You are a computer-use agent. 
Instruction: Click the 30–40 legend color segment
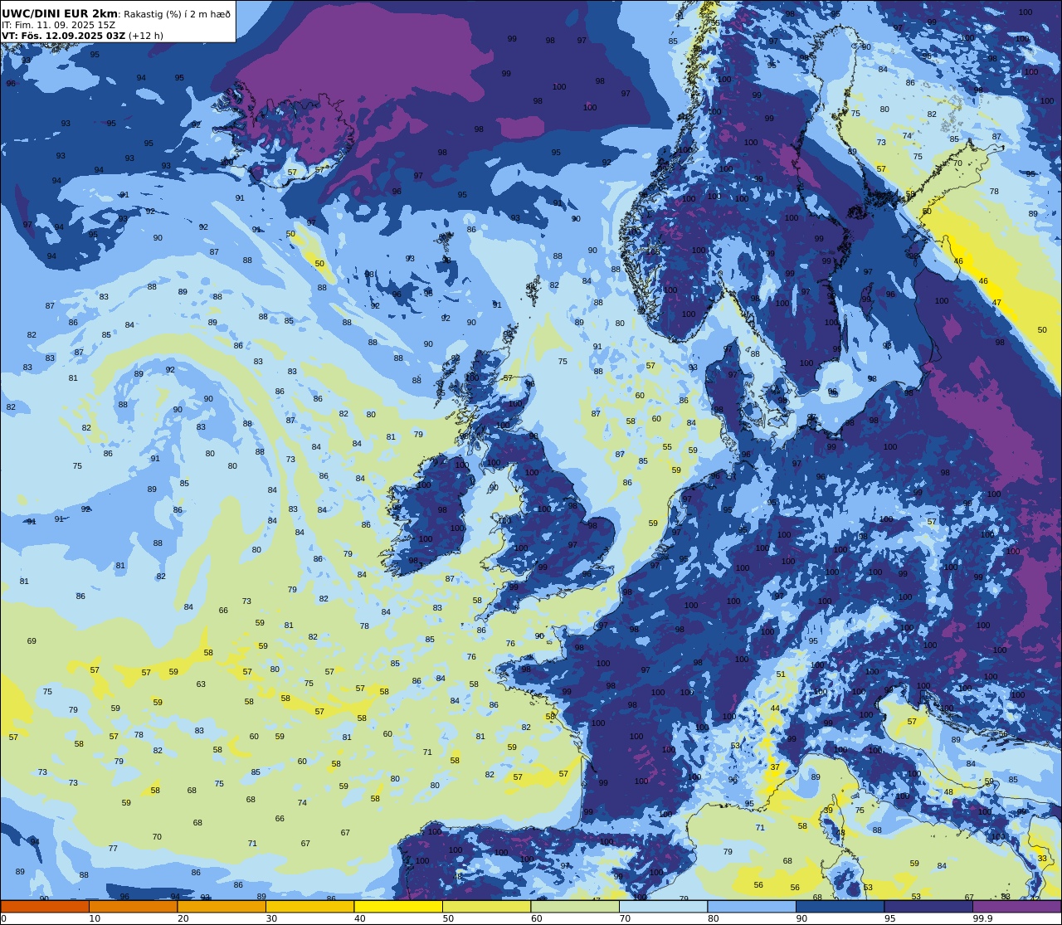pyautogui.click(x=309, y=906)
